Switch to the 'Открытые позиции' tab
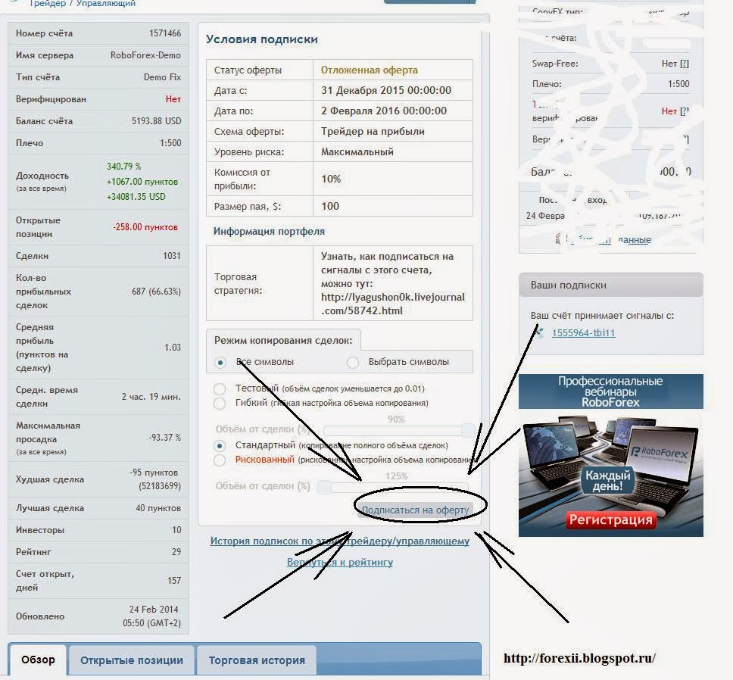 [132, 660]
